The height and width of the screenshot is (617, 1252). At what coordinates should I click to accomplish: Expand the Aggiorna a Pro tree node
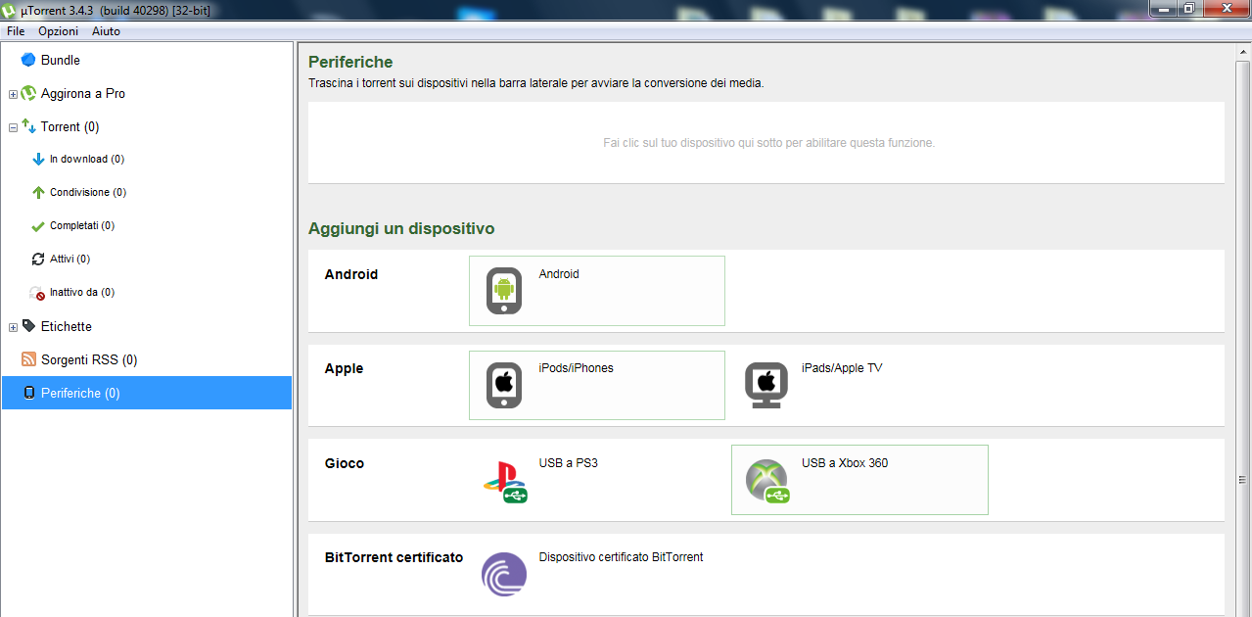tap(13, 94)
